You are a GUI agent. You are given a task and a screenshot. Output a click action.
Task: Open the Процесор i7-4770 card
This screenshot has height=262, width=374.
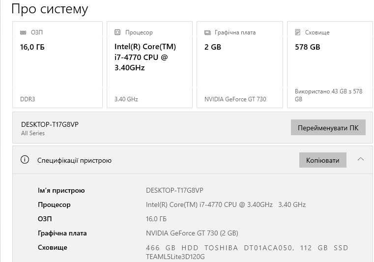tap(149, 64)
